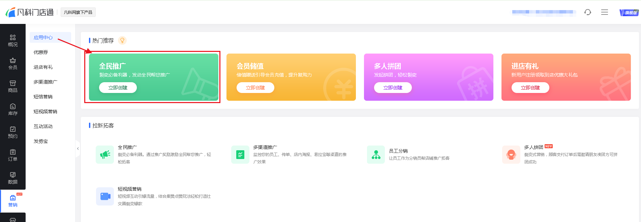The image size is (641, 222).
Task: Click the 多渠道推广 green icon
Action: click(240, 155)
